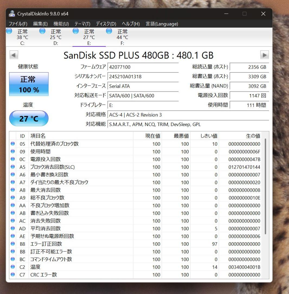Select the CRC エラー数 row name
The width and height of the screenshot is (289, 294).
[44, 275]
